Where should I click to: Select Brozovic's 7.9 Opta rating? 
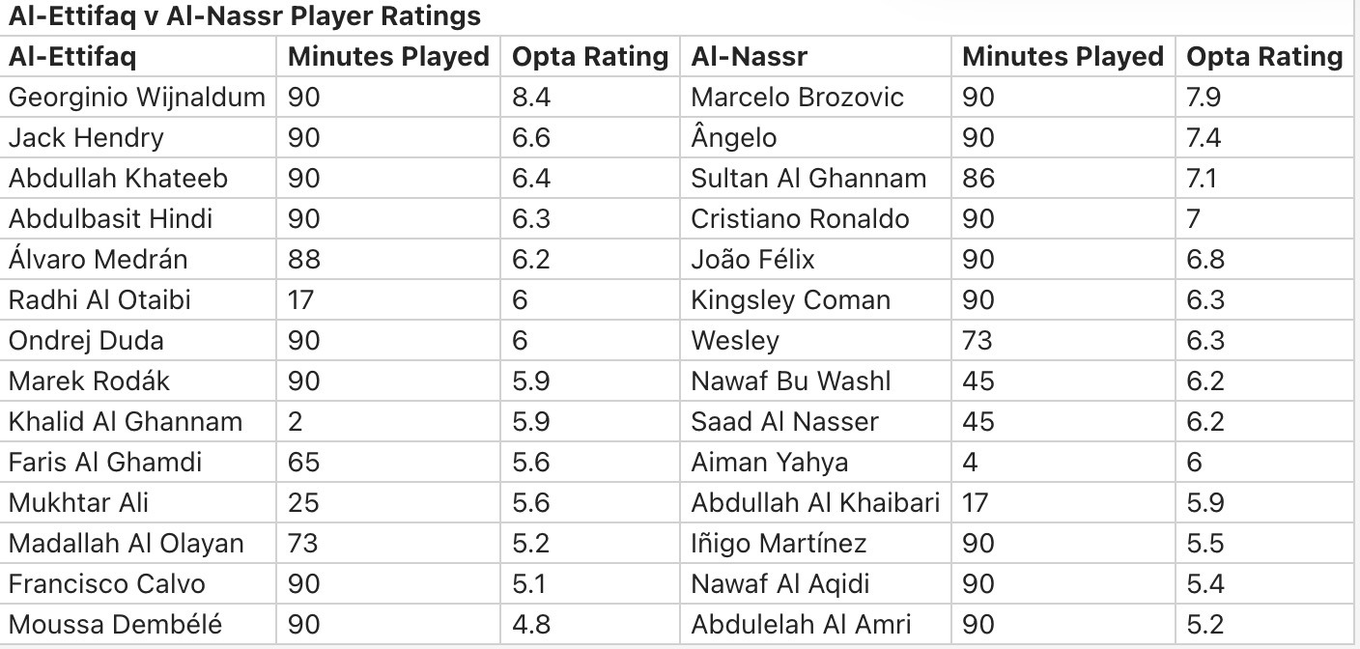point(1204,98)
